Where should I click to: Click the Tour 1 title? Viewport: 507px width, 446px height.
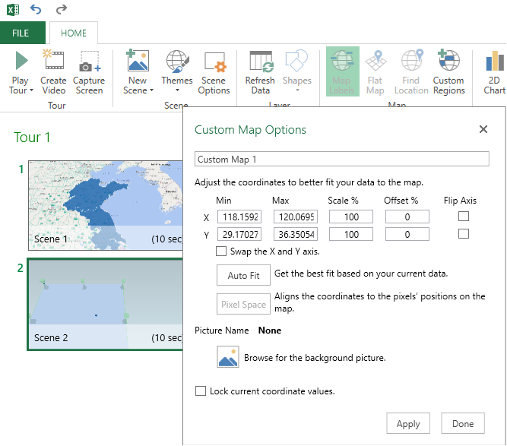click(32, 138)
